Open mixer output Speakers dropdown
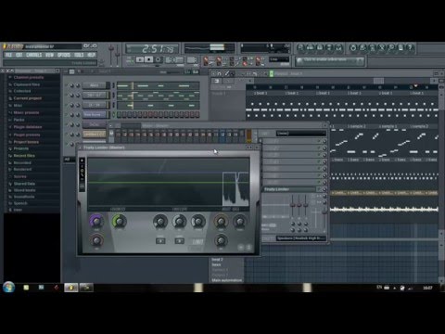The image size is (445, 334). [x=301, y=238]
